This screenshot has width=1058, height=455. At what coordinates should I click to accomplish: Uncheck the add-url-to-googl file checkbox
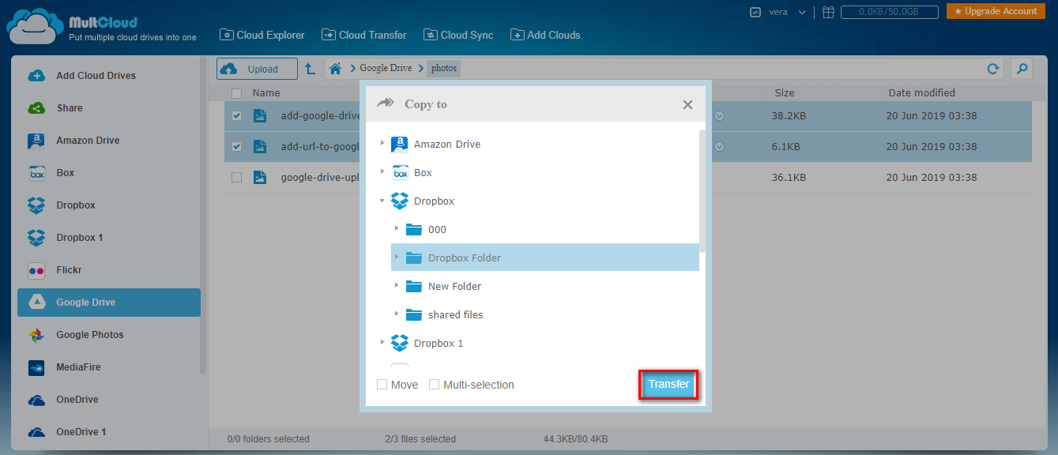pos(236,147)
